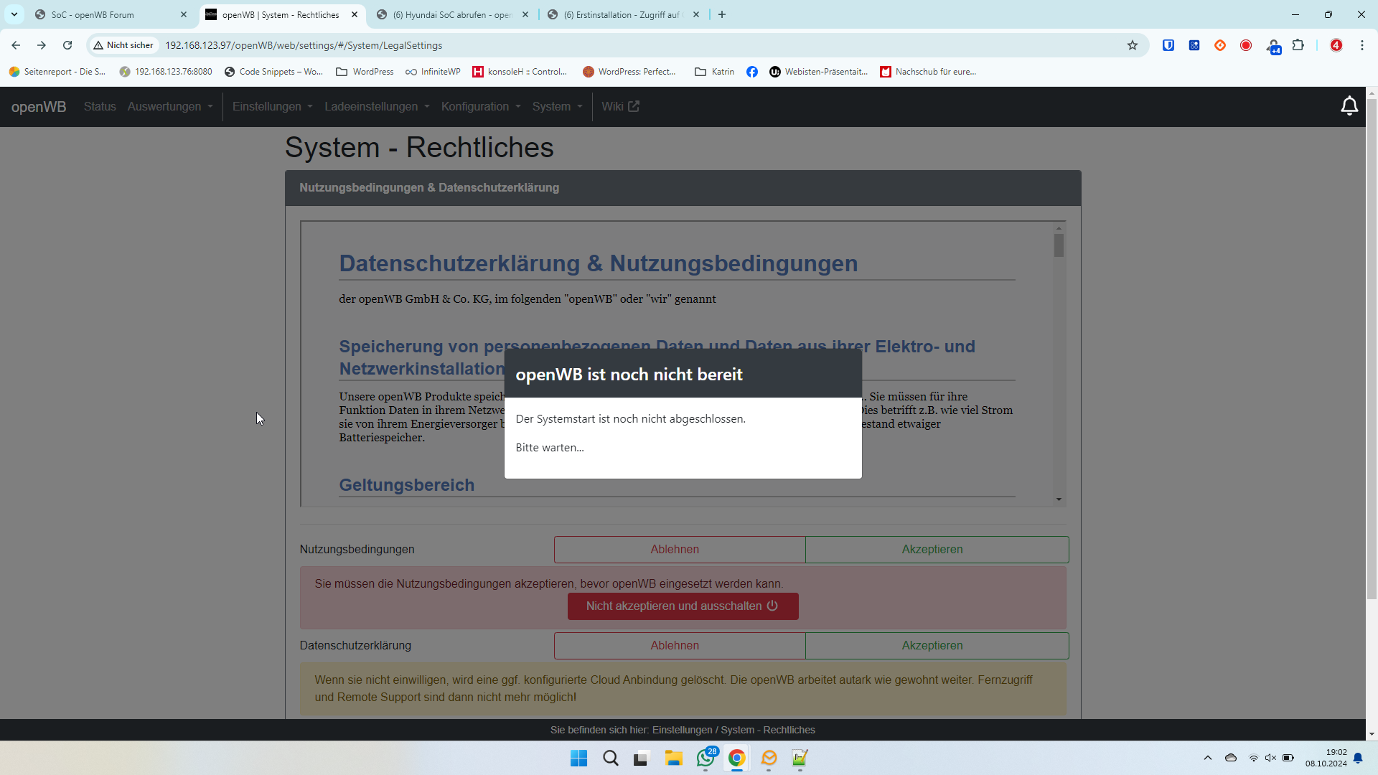Open the tab search chevron at top left
The width and height of the screenshot is (1378, 775).
pos(14,14)
